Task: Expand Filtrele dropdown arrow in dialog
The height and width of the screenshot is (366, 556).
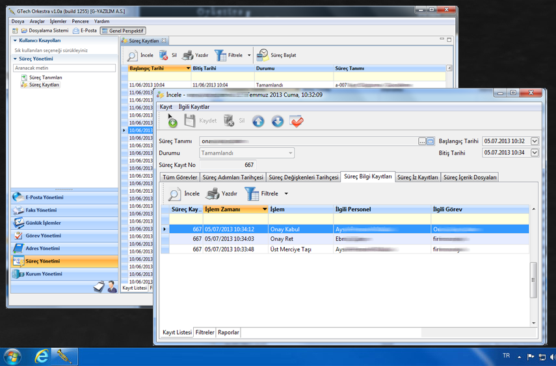Action: tap(286, 194)
